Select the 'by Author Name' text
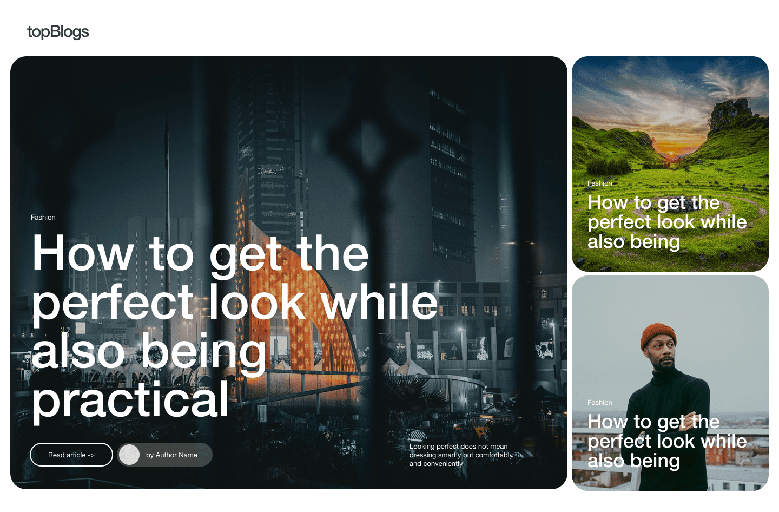The image size is (779, 512). point(171,455)
